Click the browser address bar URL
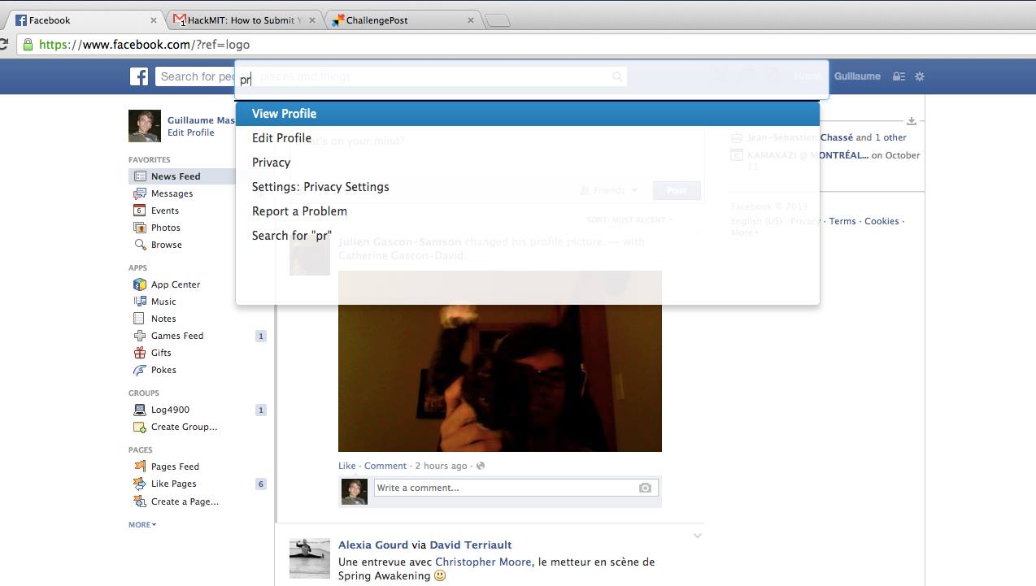The width and height of the screenshot is (1036, 586). pyautogui.click(x=144, y=45)
